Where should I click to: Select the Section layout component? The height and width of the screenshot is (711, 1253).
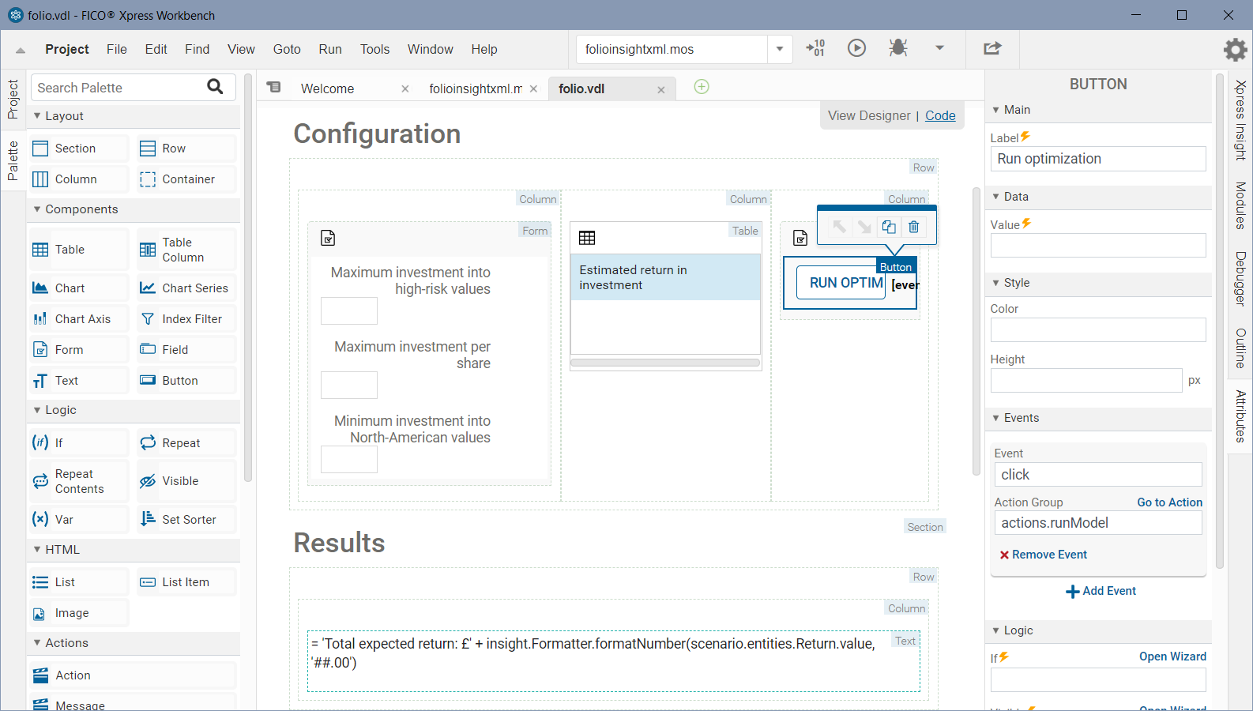78,149
